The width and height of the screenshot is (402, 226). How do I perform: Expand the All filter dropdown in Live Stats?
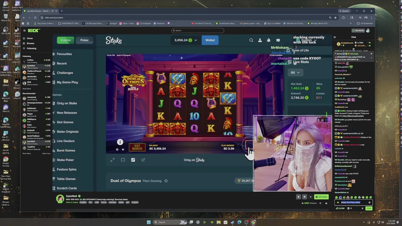click(295, 73)
